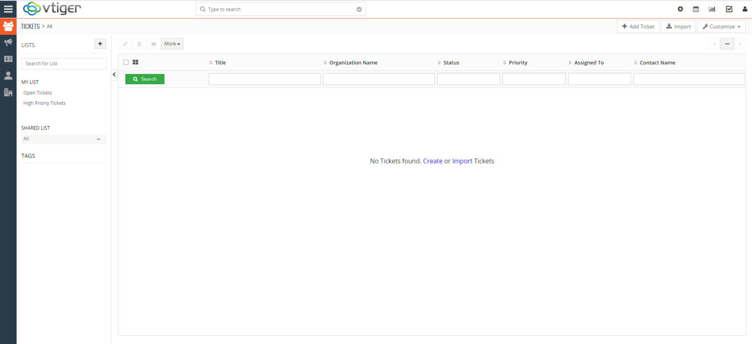Click the Create link to make a ticket

pyautogui.click(x=432, y=161)
